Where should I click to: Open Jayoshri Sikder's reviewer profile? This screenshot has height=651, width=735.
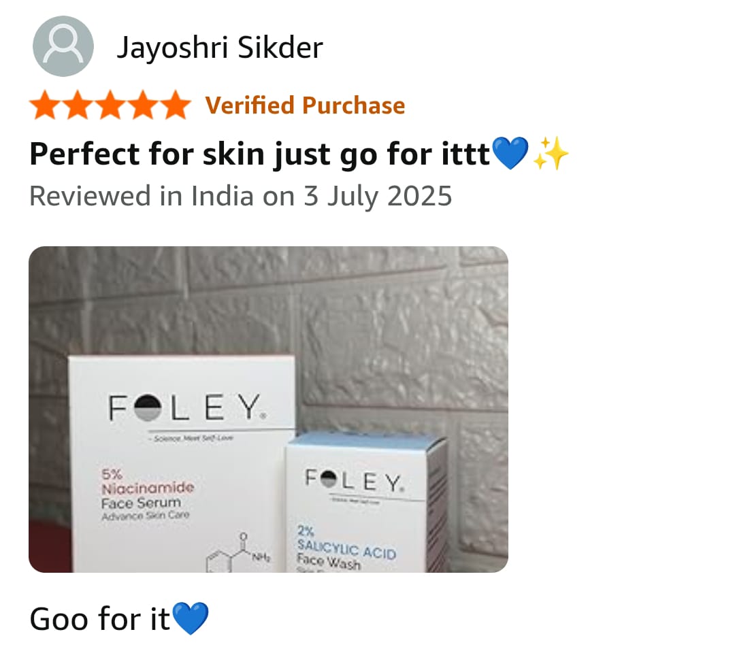[x=219, y=48]
